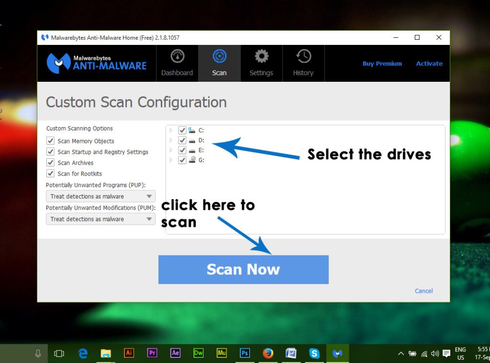Click the Malwarebytes title bar icon
This screenshot has width=490, height=363.
pos(45,37)
